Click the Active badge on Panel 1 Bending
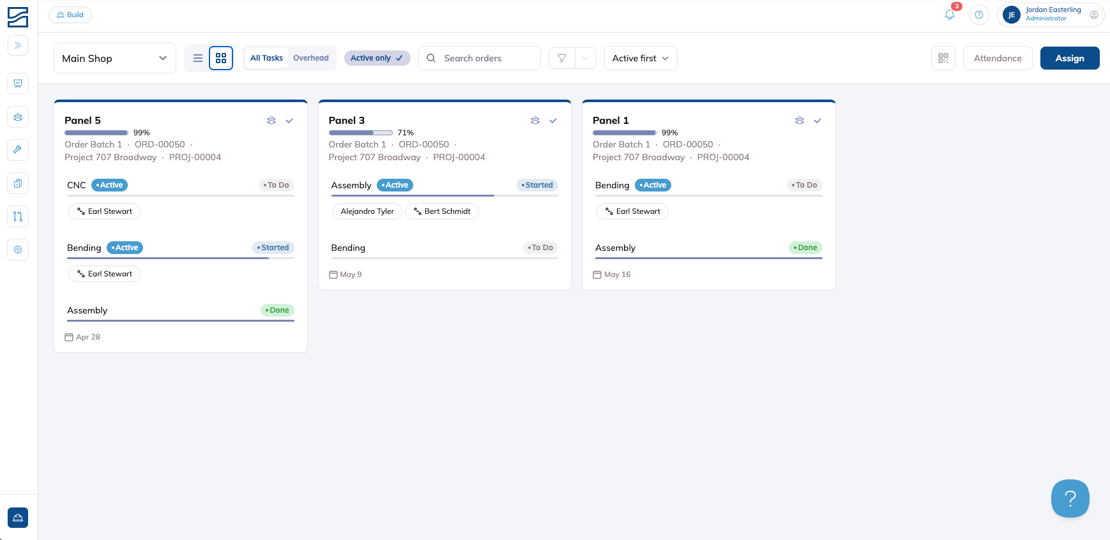 point(653,185)
